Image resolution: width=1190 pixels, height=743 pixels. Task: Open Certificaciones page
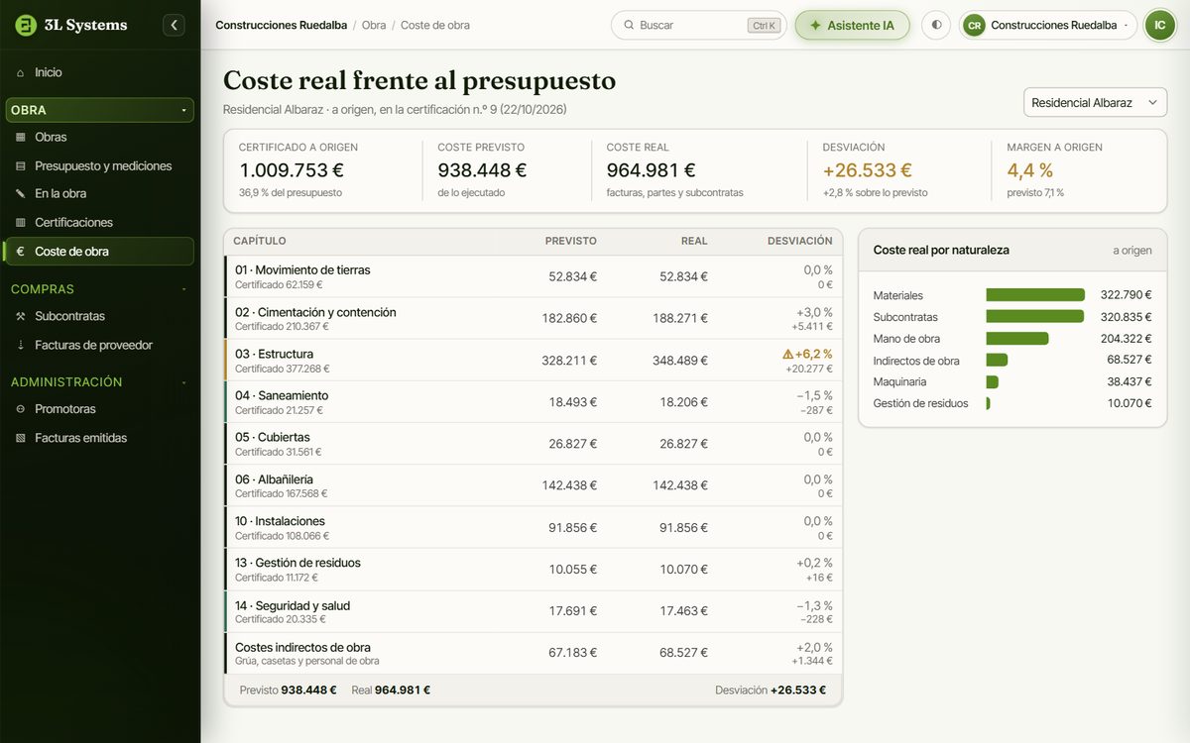(99, 222)
